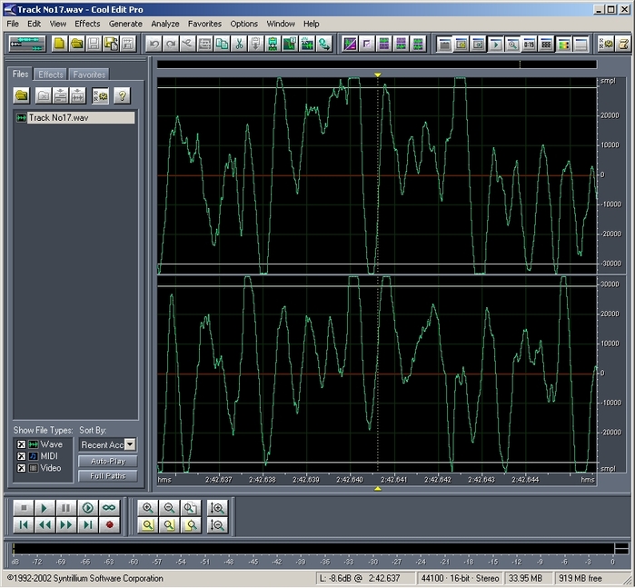Create a new file with New icon
The height and width of the screenshot is (588, 635).
coord(60,44)
